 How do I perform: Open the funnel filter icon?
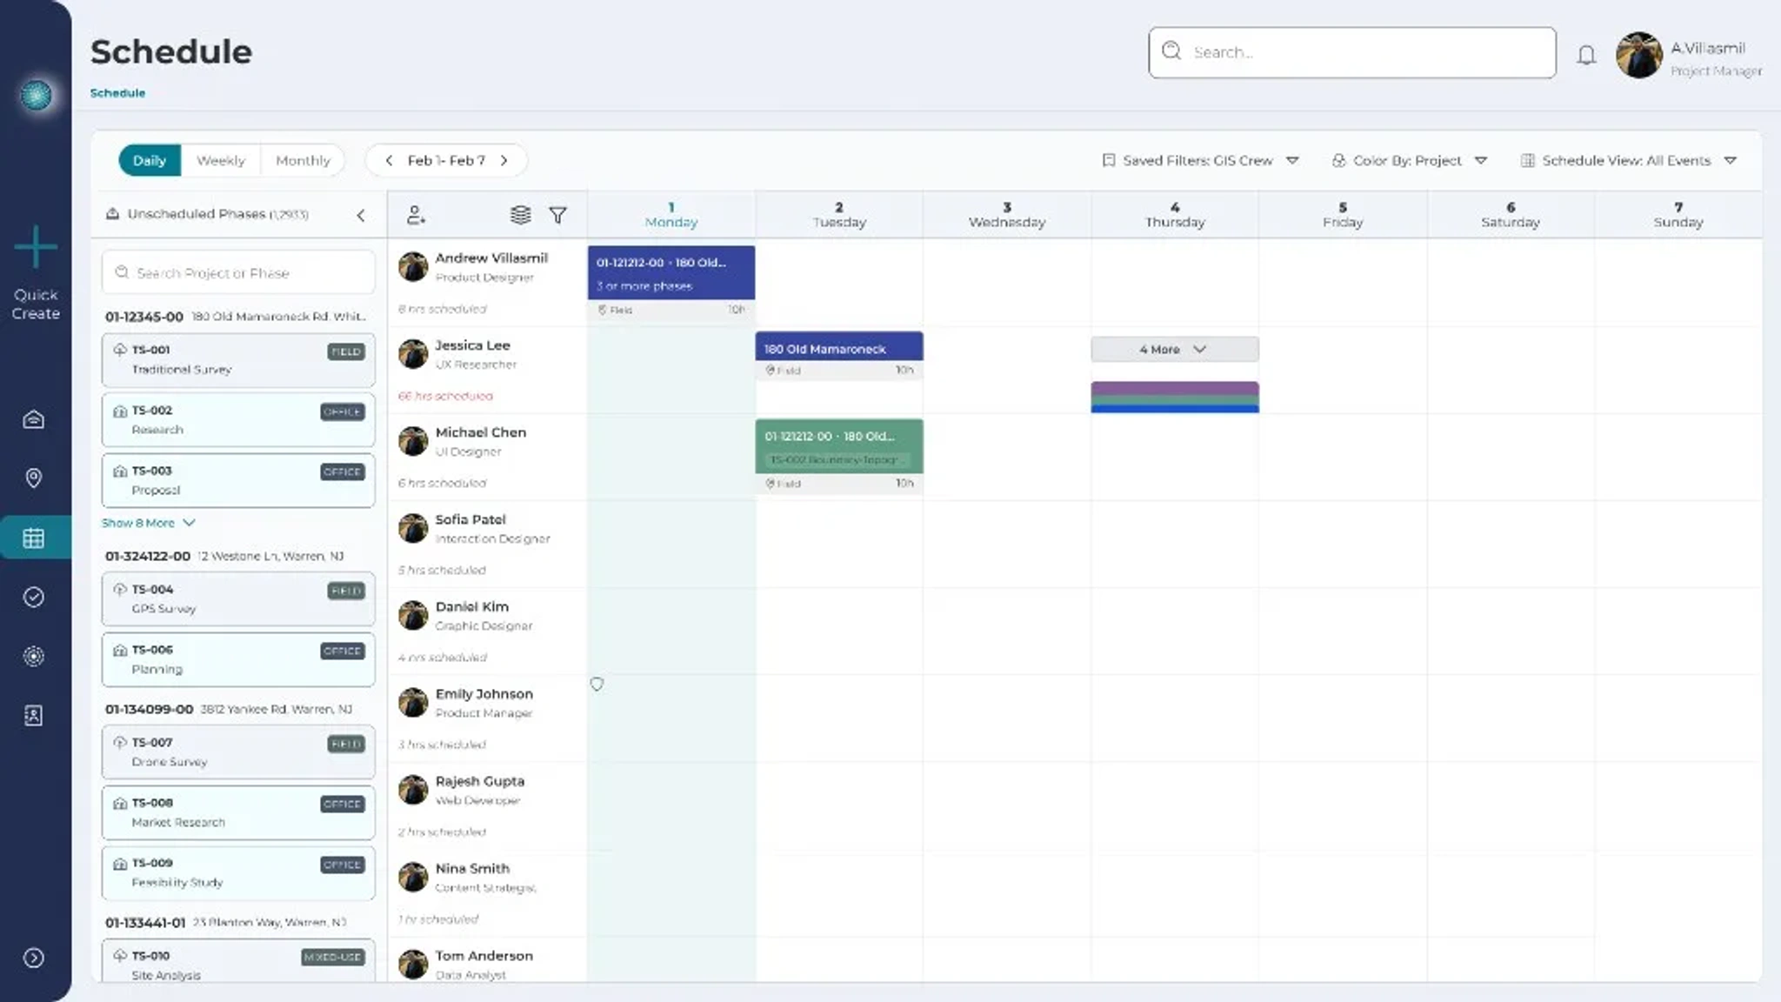pos(558,215)
